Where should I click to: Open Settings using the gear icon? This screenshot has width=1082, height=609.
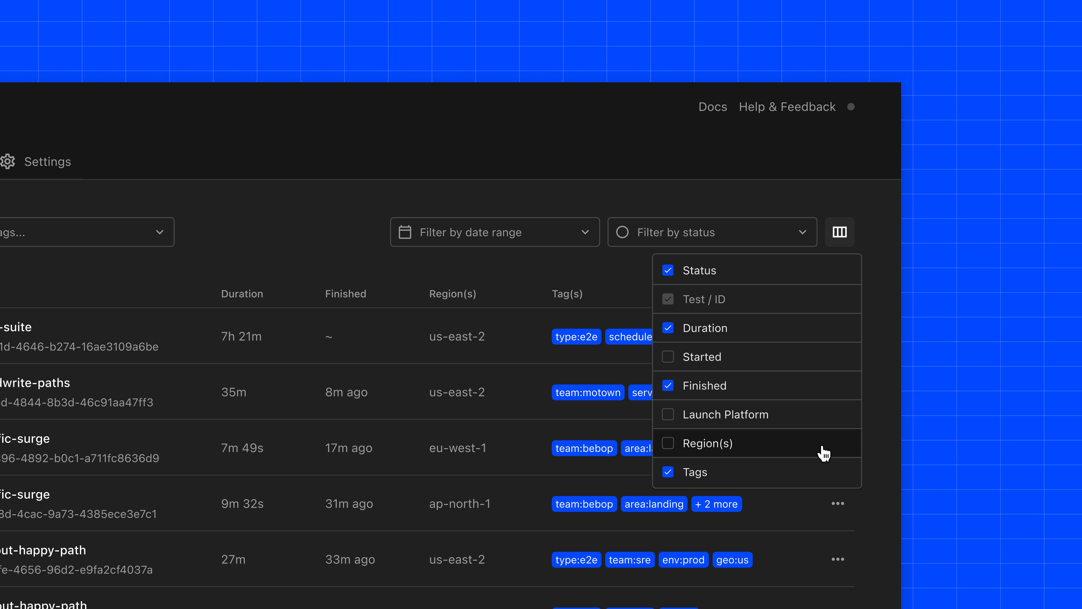point(8,161)
